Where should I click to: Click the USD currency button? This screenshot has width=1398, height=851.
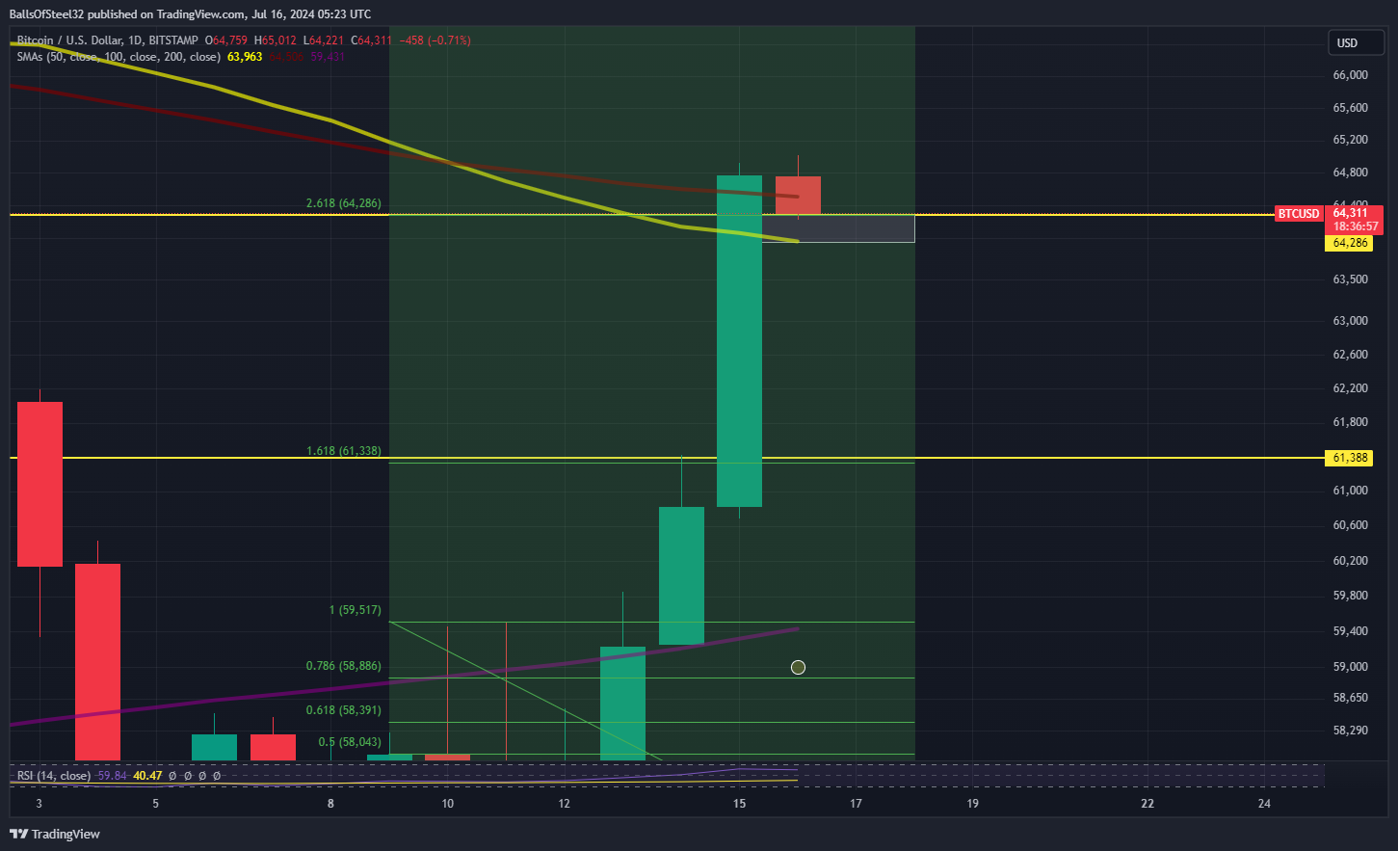(1357, 42)
